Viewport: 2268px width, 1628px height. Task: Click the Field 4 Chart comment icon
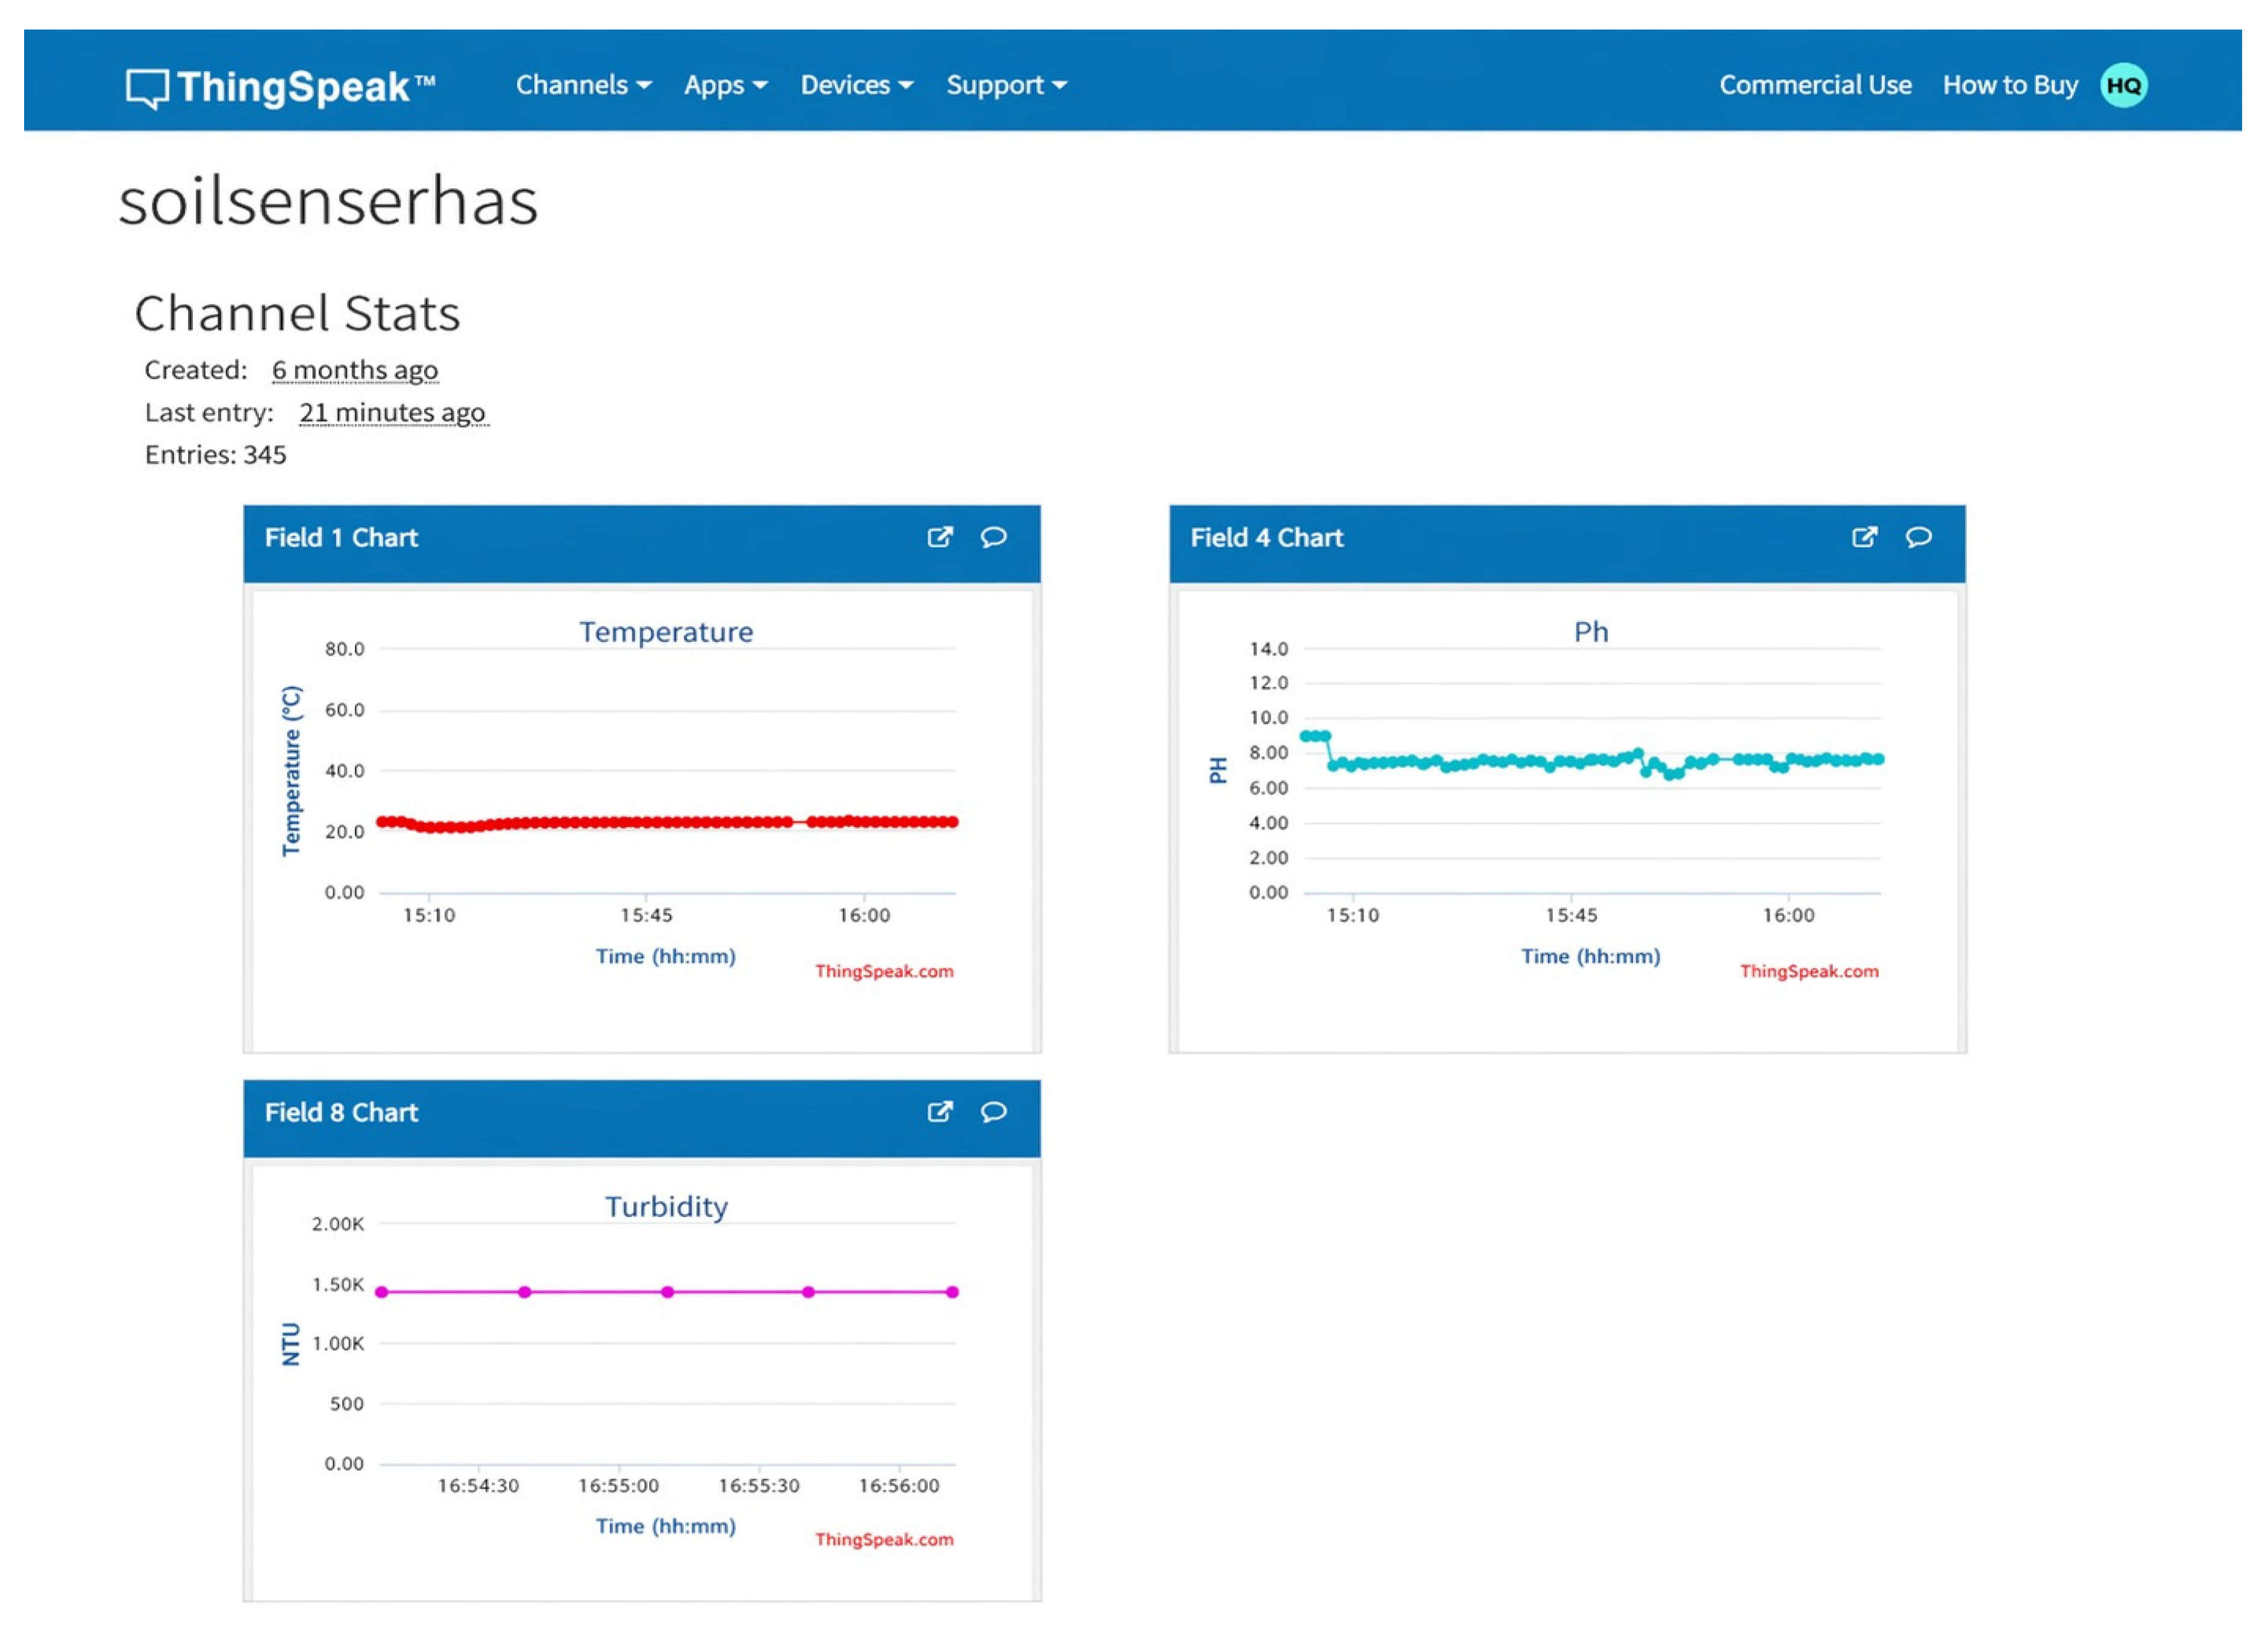click(1918, 537)
